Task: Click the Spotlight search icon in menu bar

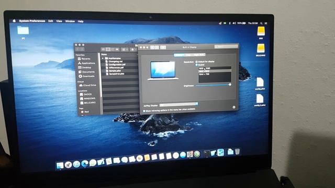Action: tap(261, 23)
